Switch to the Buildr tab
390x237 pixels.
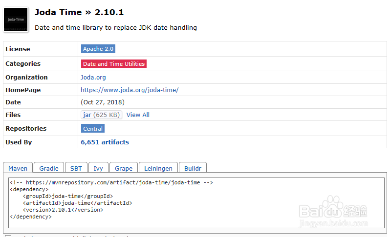click(193, 168)
